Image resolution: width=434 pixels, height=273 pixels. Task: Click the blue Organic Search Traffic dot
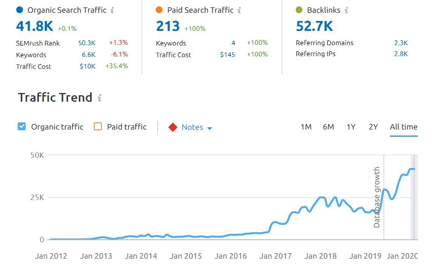tap(20, 10)
